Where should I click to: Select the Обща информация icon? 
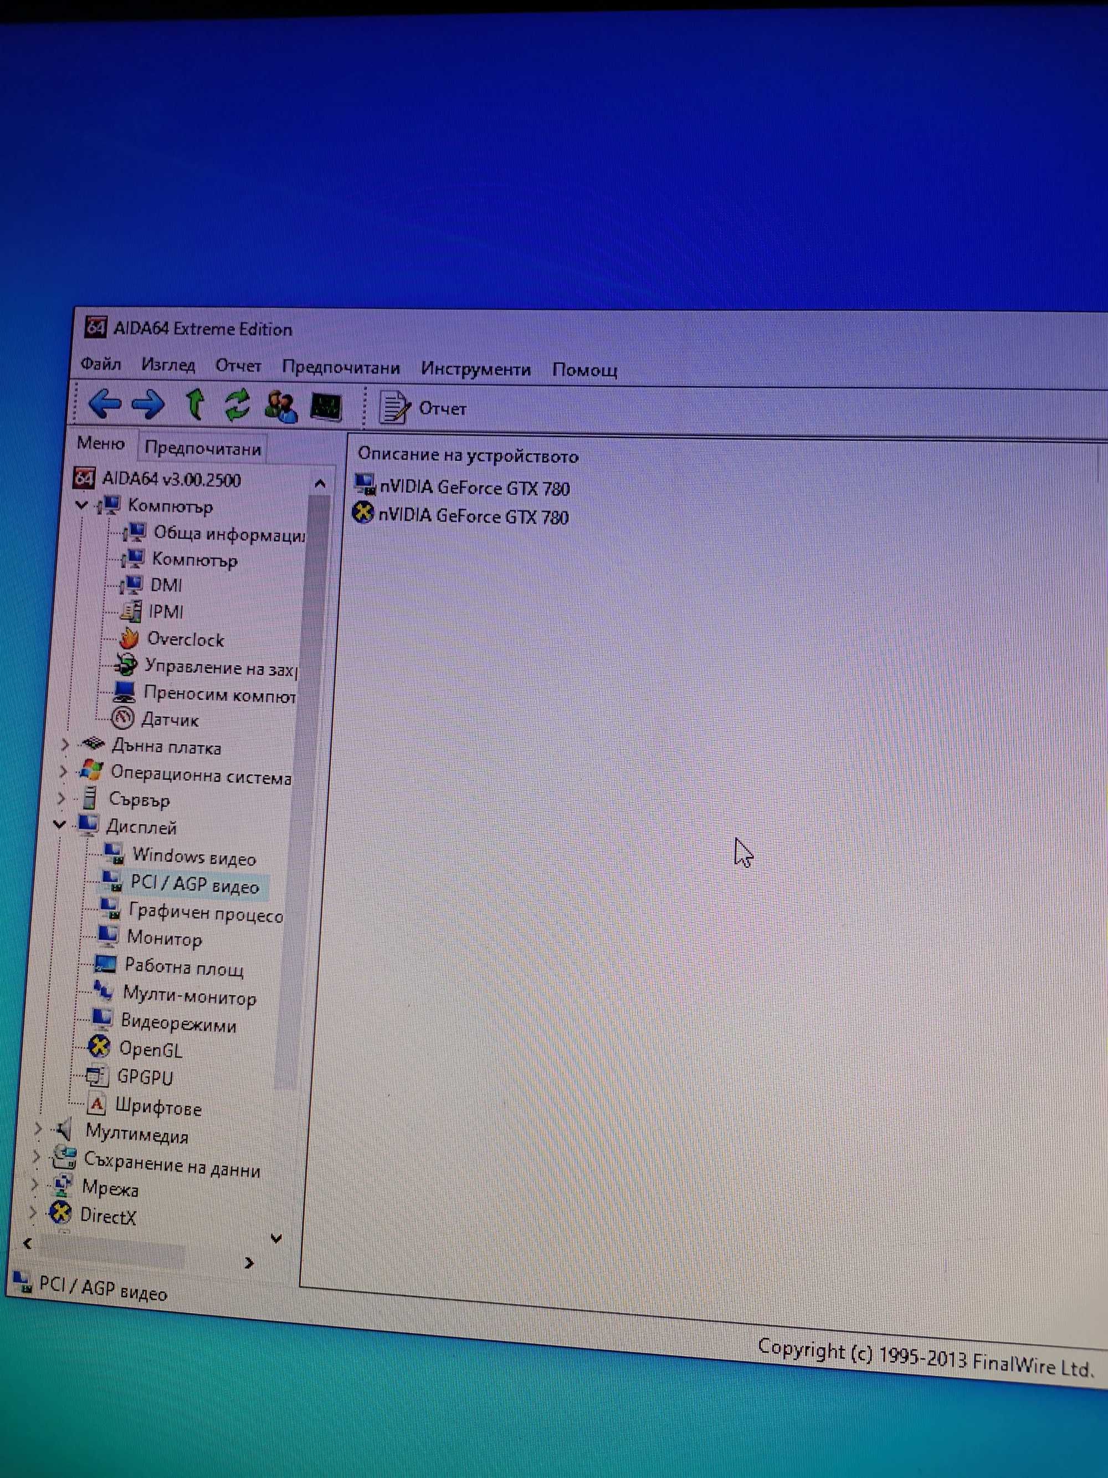[x=134, y=532]
